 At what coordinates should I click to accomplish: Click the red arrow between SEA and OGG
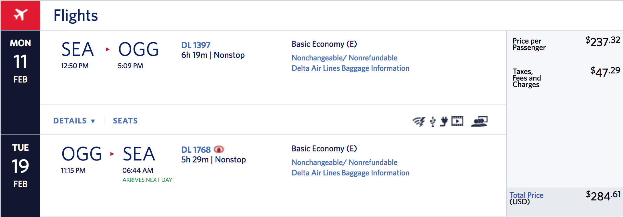(108, 49)
